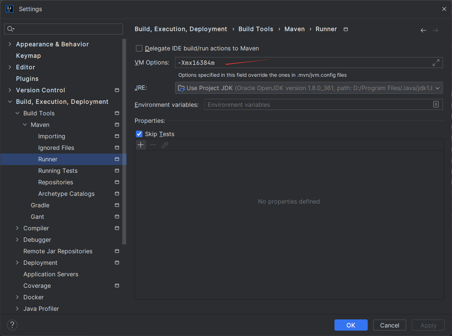The height and width of the screenshot is (336, 452).
Task: Expand the VM Options field editor
Action: [x=436, y=63]
